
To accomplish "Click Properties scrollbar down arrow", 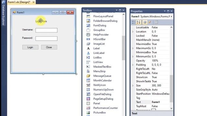I will tap(171, 108).
